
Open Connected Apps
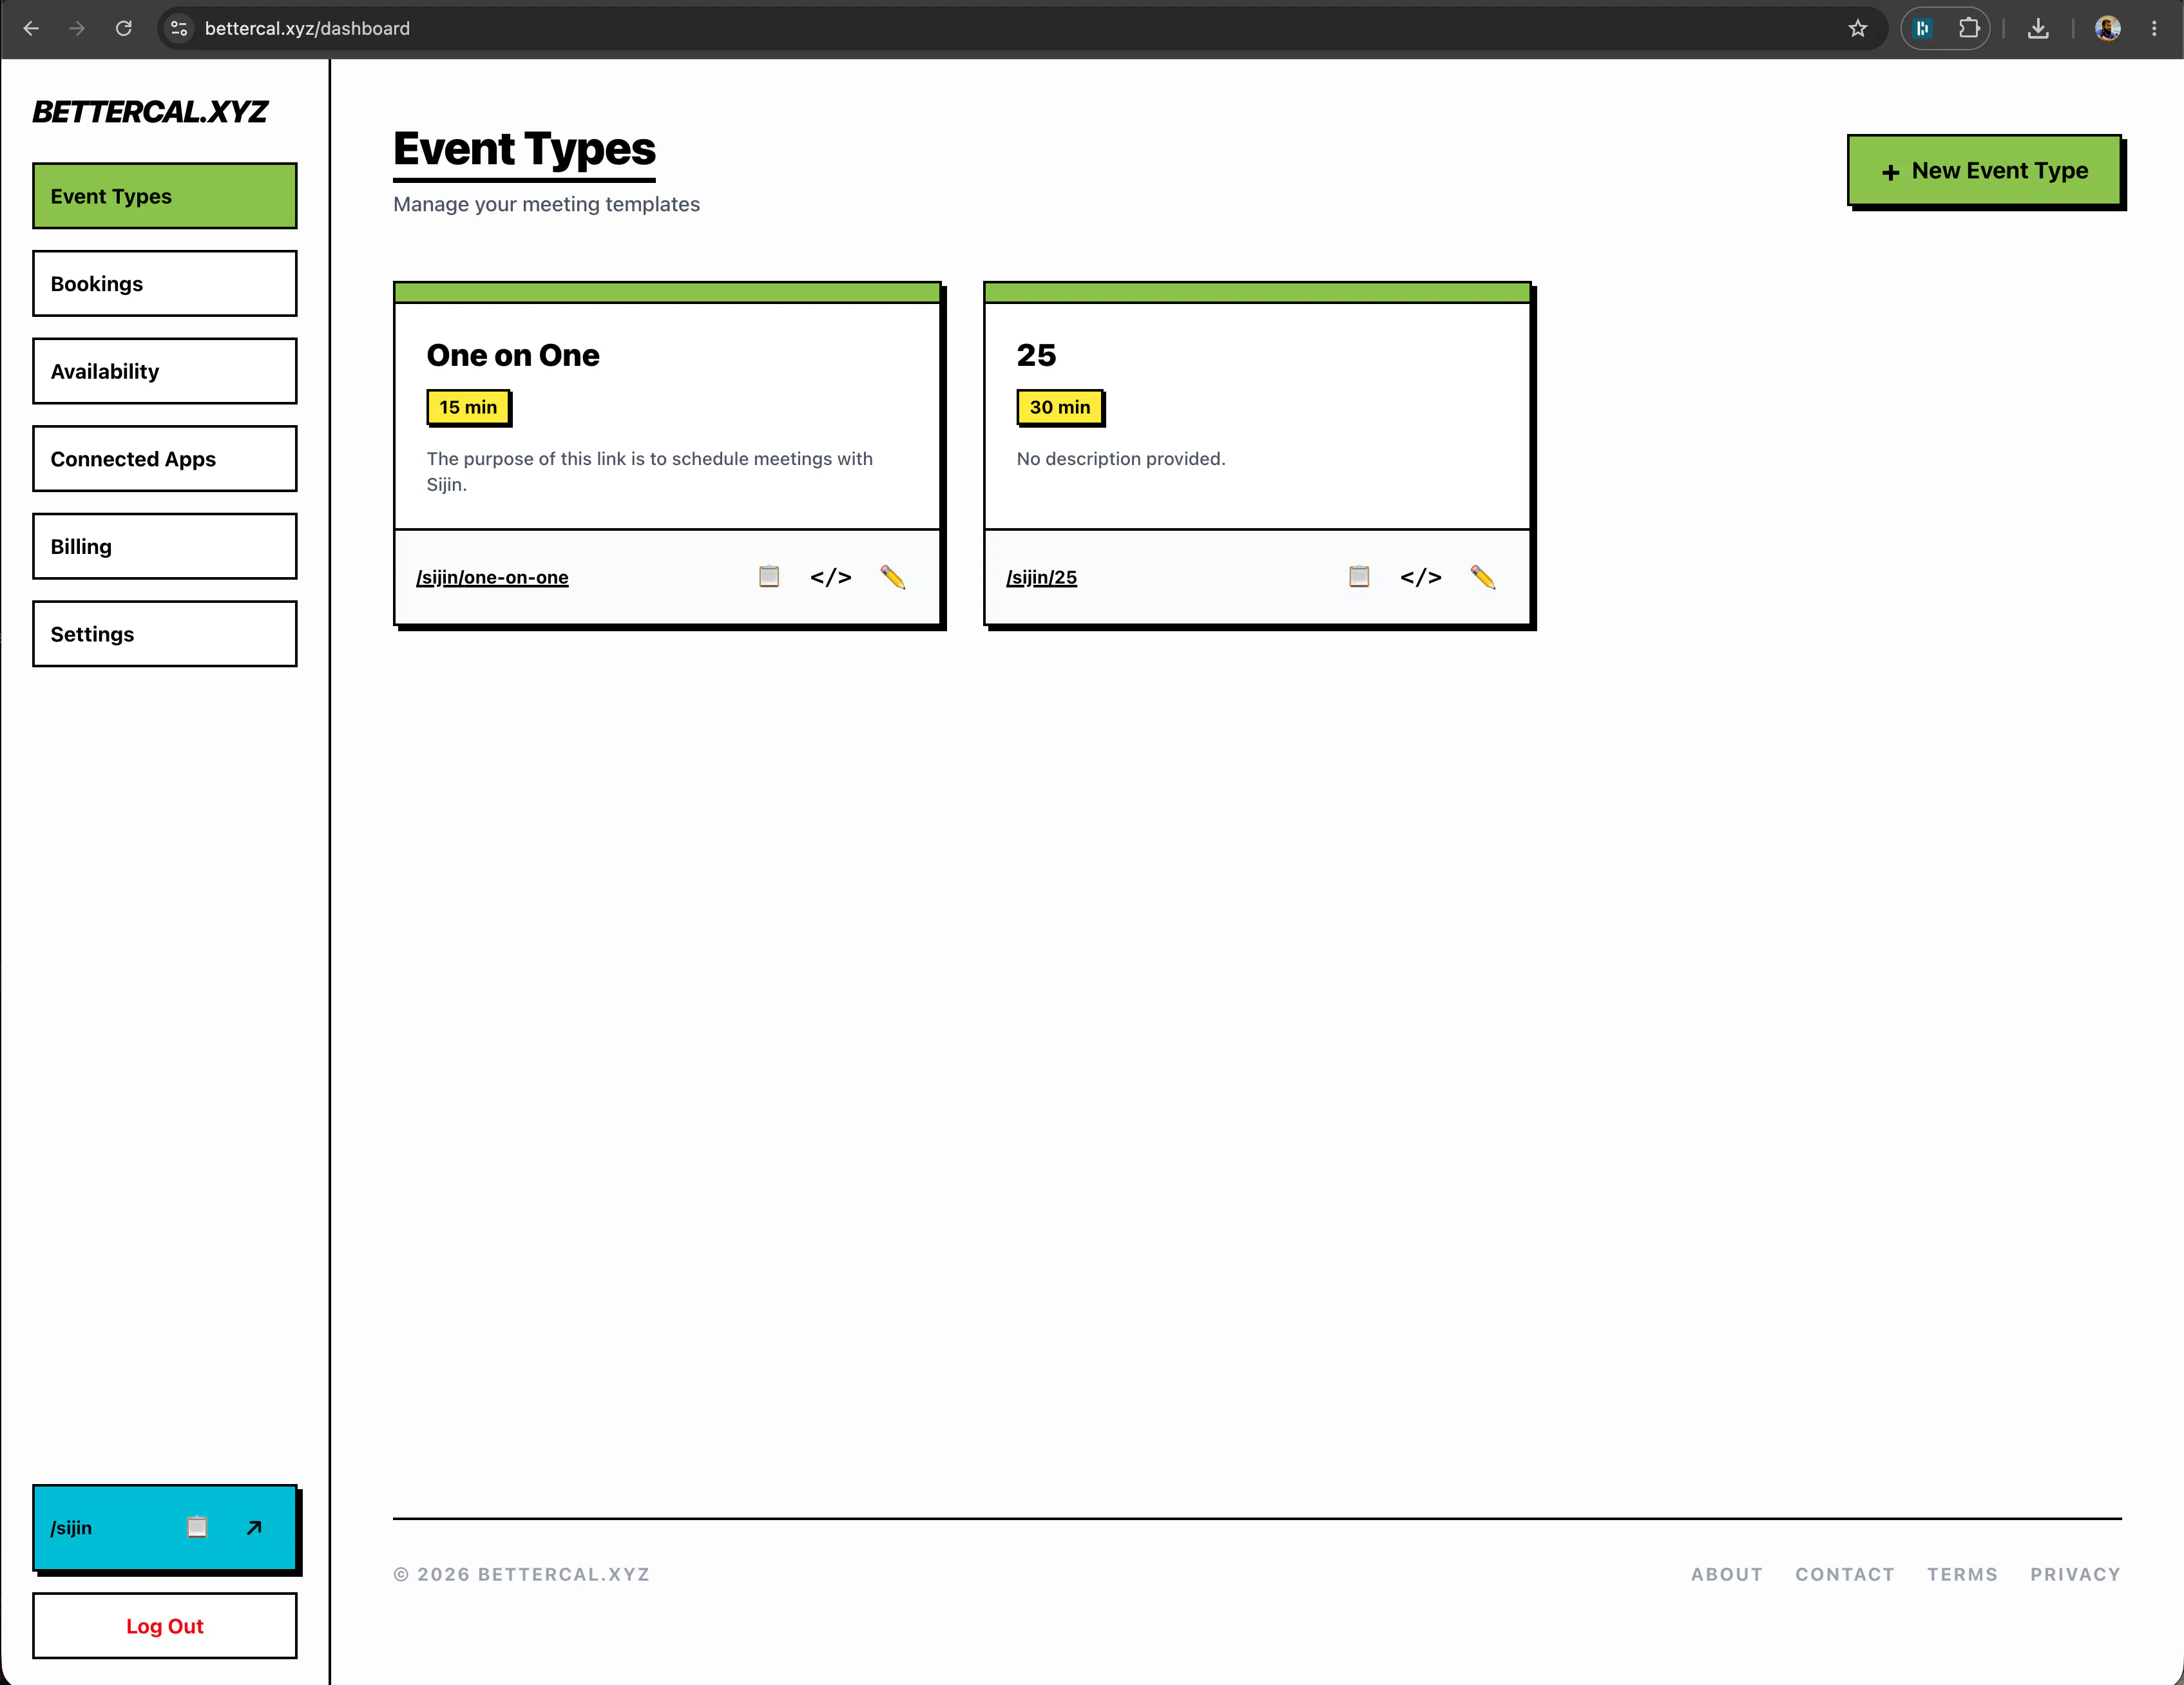click(x=165, y=458)
